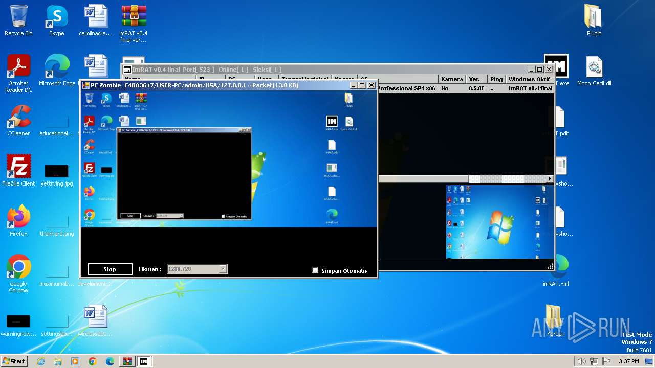Image resolution: width=655 pixels, height=368 pixels.
Task: Open the educational desktop file
Action: (x=57, y=125)
